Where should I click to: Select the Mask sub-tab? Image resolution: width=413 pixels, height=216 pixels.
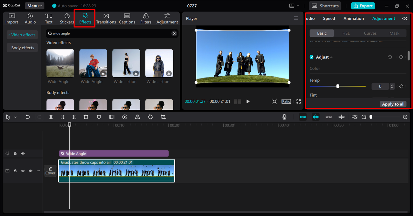point(394,33)
